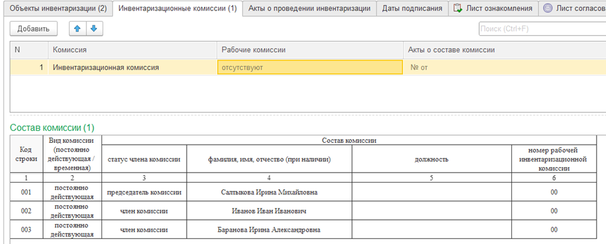This screenshot has width=606, height=244.
Task: Click председатель комиссии status cell
Action: pyautogui.click(x=144, y=192)
